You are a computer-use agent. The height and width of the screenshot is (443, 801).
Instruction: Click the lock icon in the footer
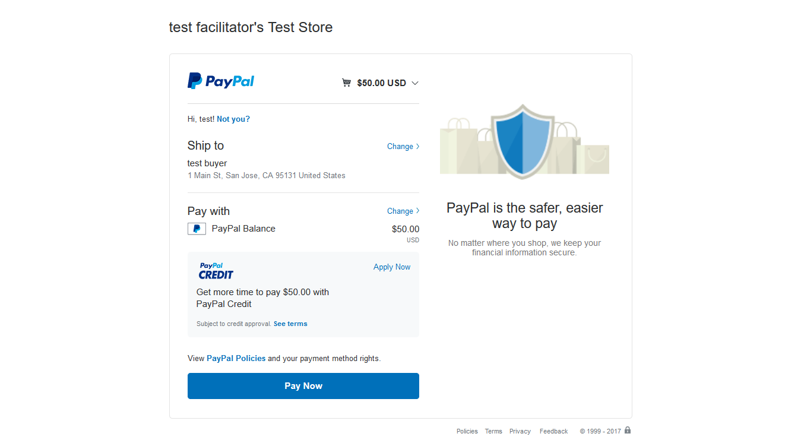628,430
